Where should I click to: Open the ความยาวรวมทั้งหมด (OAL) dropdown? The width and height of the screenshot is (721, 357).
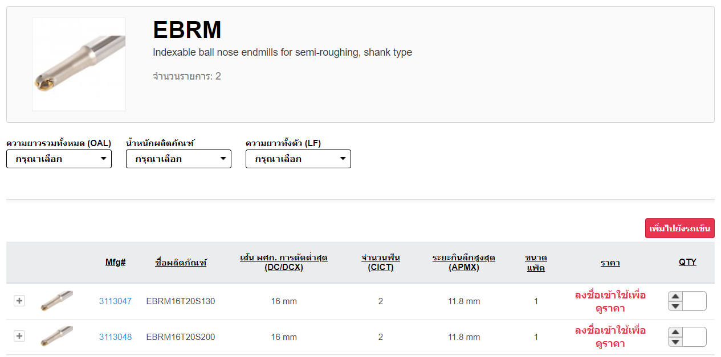(59, 159)
